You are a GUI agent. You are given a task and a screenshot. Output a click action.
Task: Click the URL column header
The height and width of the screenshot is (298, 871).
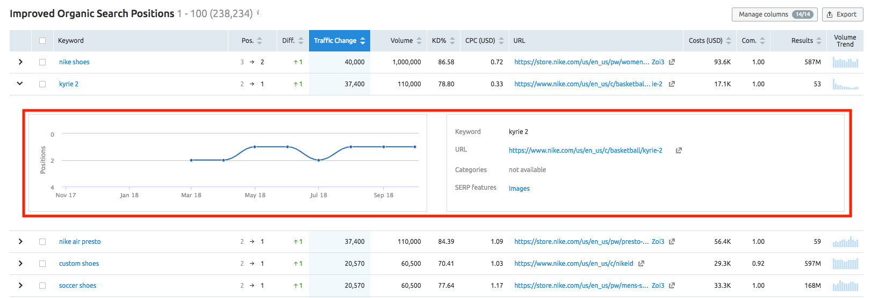pyautogui.click(x=519, y=41)
